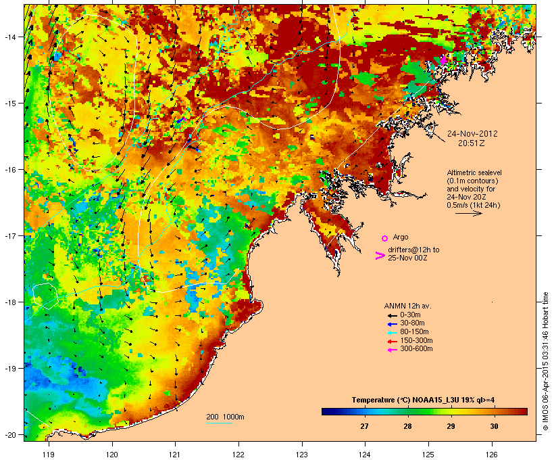
Task: Click the 0.5m/s (1kt 24h) scale text
Action: [474, 205]
